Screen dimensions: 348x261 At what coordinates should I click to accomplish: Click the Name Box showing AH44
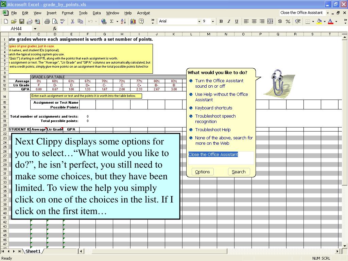(16, 29)
